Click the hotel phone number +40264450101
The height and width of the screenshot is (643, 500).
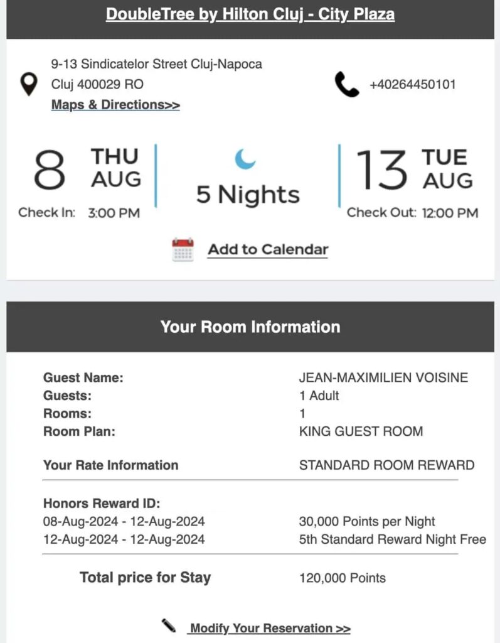pyautogui.click(x=412, y=85)
